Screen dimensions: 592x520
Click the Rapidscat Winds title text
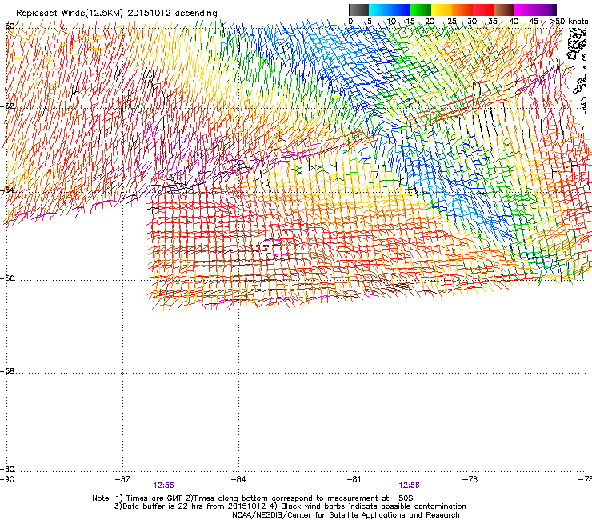(117, 14)
